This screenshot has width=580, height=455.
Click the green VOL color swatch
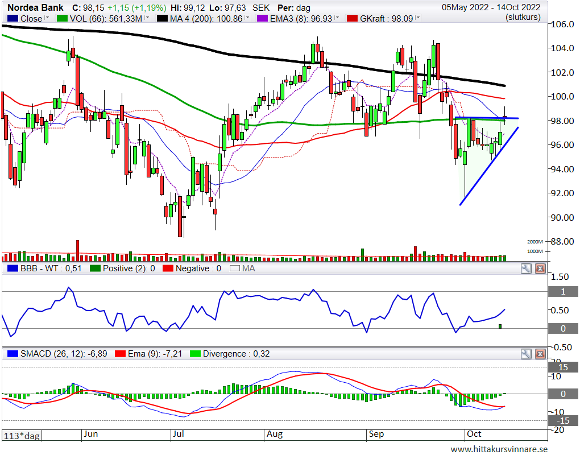coord(62,18)
